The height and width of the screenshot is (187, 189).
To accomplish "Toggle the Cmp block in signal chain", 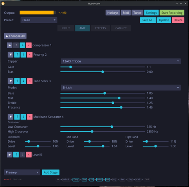I will (x=76, y=180).
